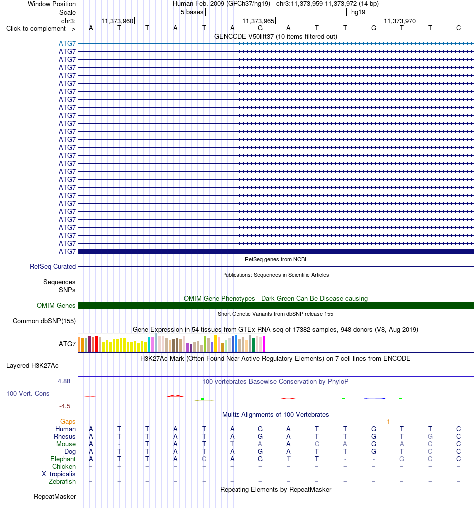Click the 'Common dbSNP(155)' track label

click(x=44, y=321)
